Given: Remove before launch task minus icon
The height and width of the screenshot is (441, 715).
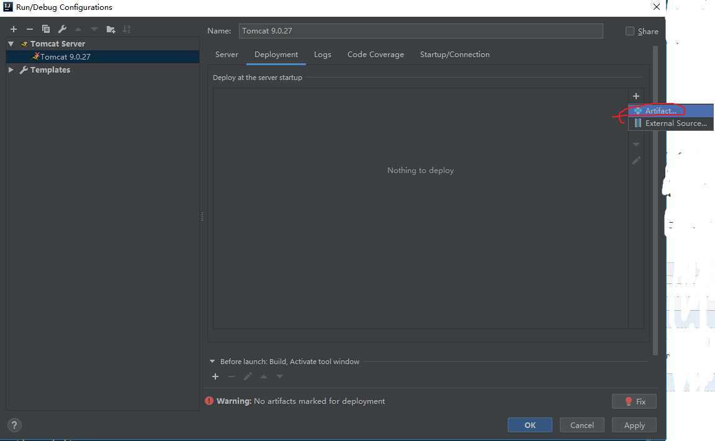Looking at the screenshot, I should 232,376.
